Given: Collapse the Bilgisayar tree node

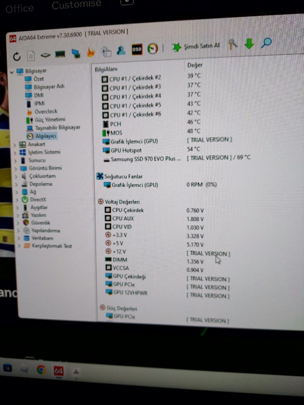Looking at the screenshot, I should [12, 72].
